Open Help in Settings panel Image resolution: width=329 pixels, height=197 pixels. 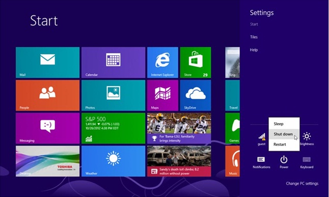pyautogui.click(x=254, y=50)
